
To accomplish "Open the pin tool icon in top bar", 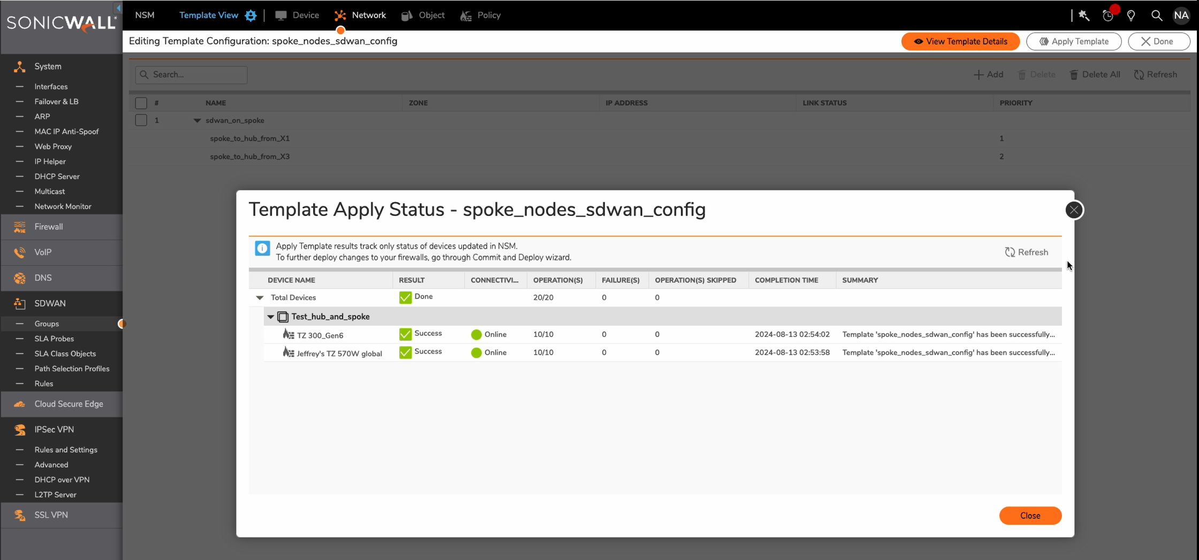I will pyautogui.click(x=1084, y=16).
